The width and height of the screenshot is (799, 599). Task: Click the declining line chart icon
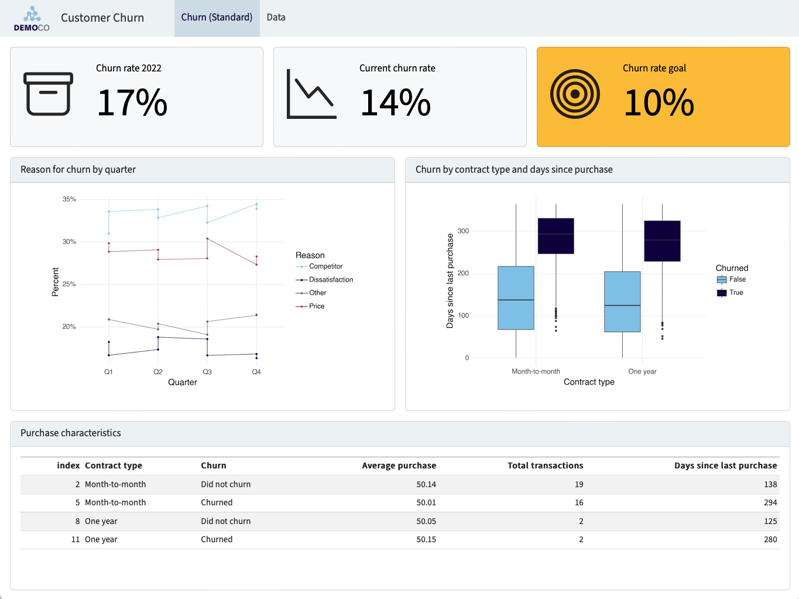coord(311,94)
